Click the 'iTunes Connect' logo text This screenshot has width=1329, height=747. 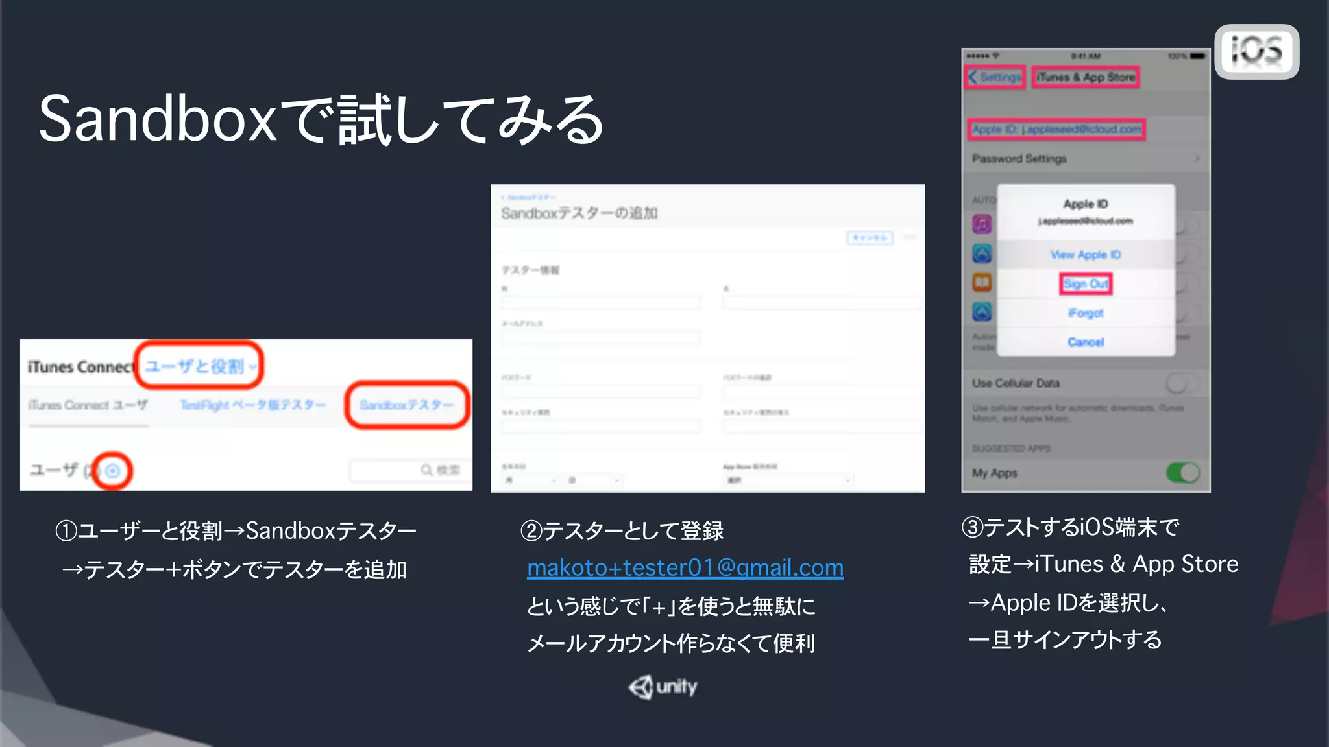[80, 367]
